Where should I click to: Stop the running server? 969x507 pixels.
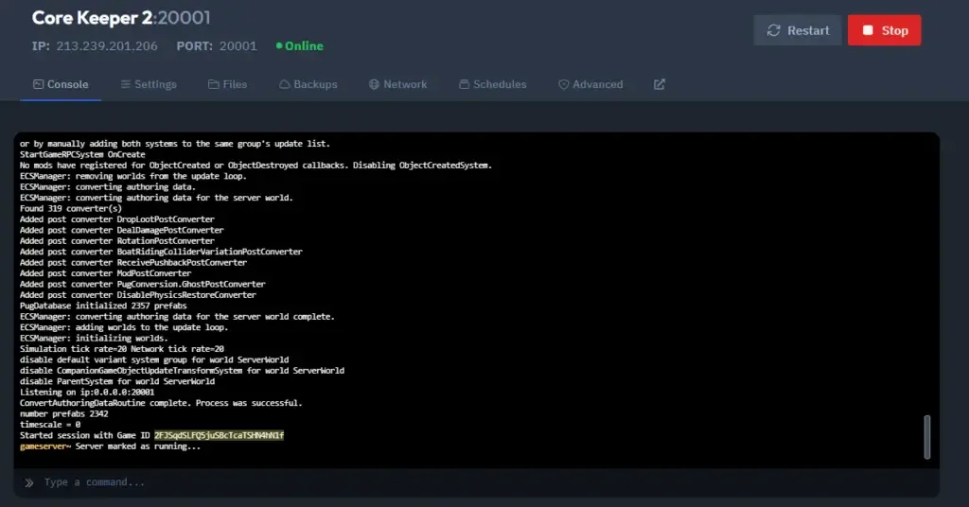pos(885,30)
